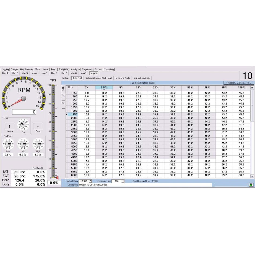Adjust the Ecu map selector dial
Image resolution: width=255 pixels, height=255 pixels.
point(23,124)
